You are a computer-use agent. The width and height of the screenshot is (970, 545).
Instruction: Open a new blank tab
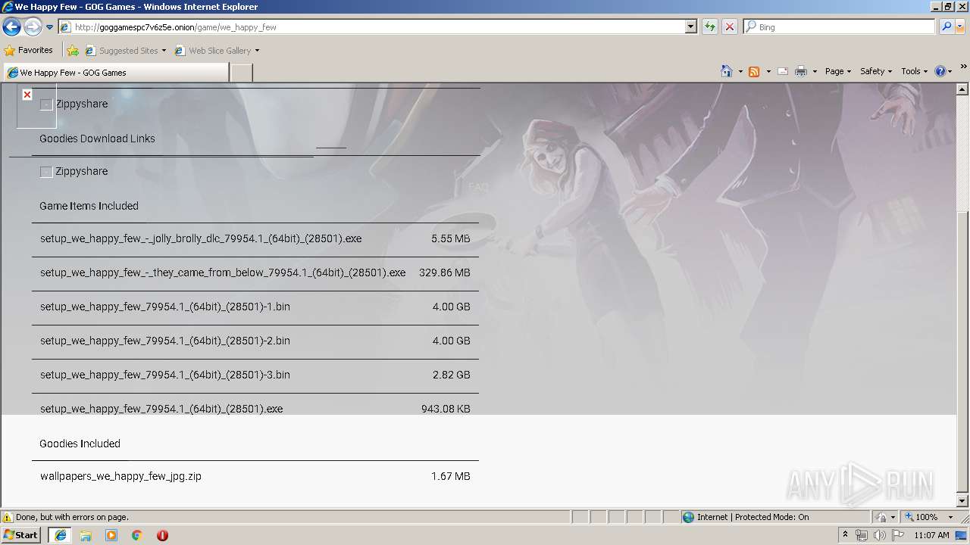click(x=241, y=73)
